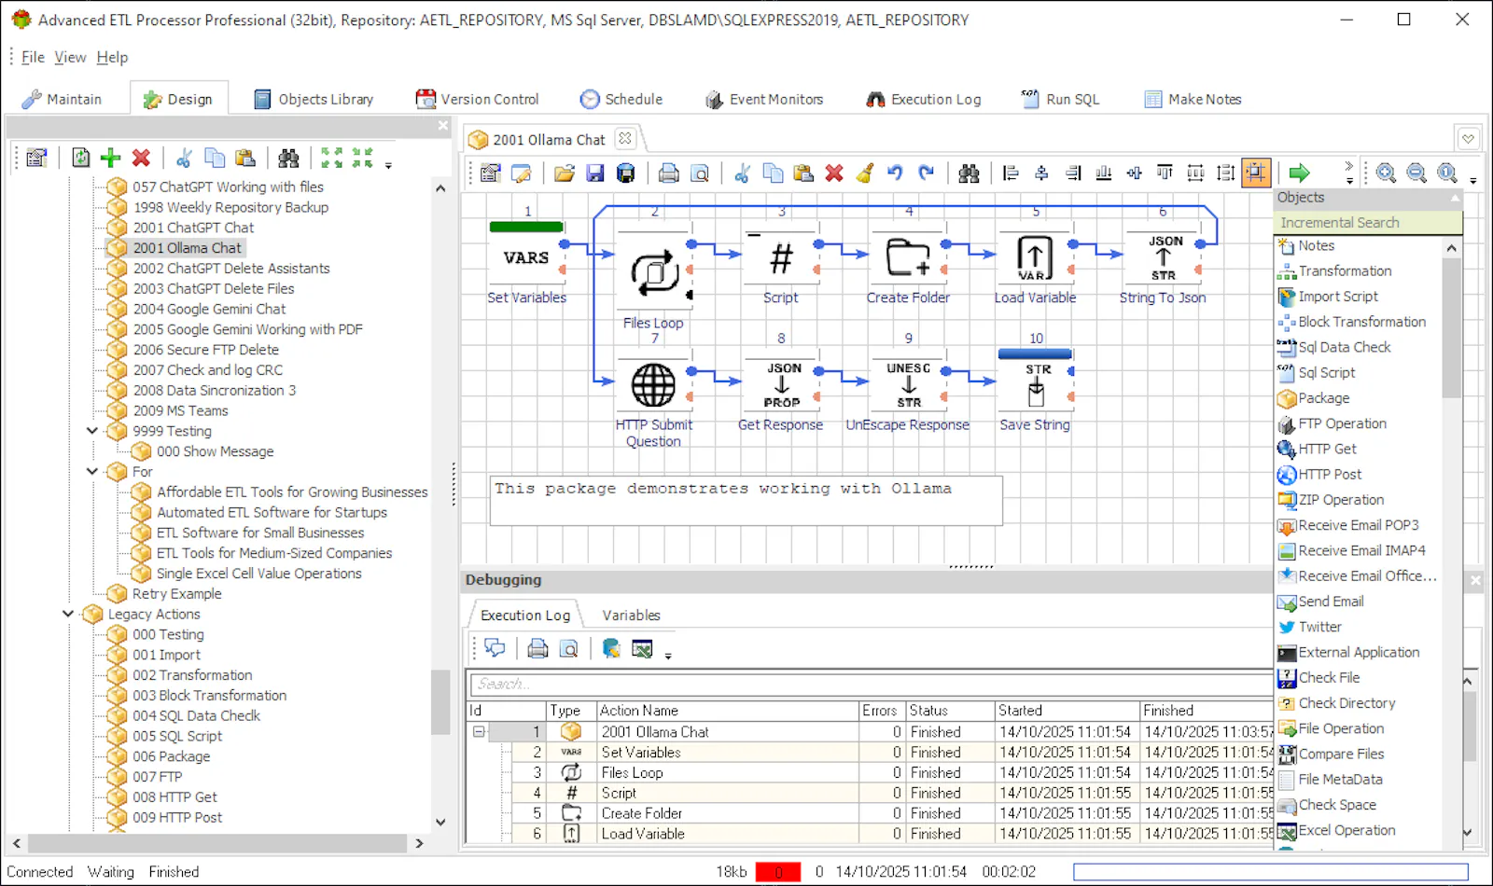The height and width of the screenshot is (886, 1493).
Task: Click the undo arrow in designer toolbar
Action: pos(895,173)
